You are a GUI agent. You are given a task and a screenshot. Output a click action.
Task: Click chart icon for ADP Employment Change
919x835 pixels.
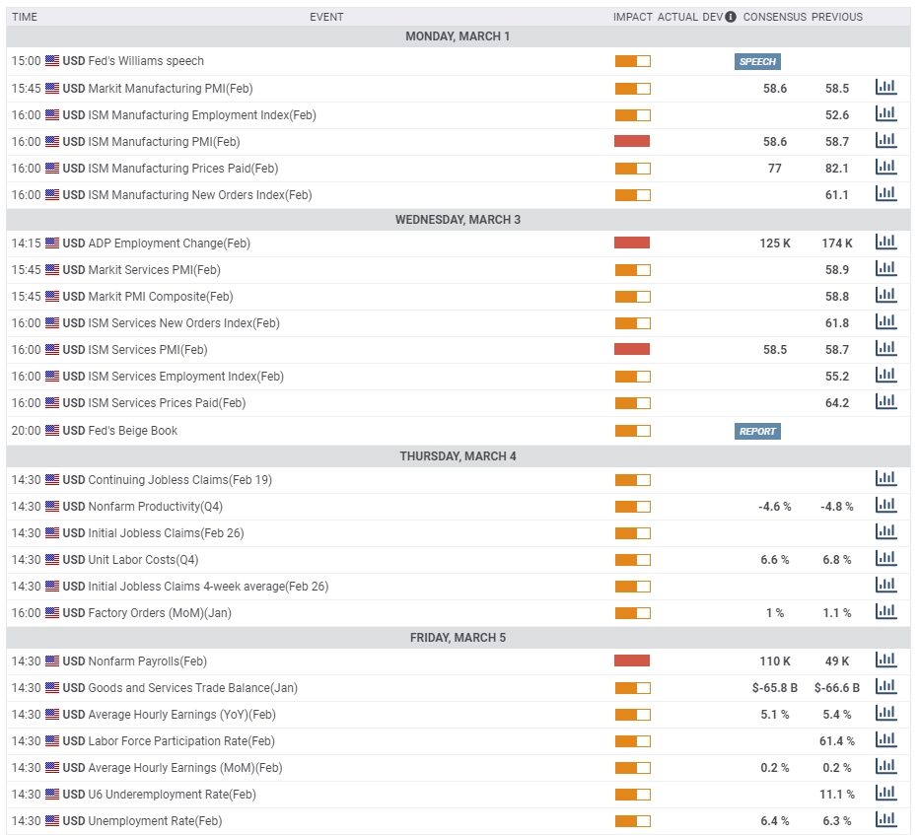(x=885, y=243)
